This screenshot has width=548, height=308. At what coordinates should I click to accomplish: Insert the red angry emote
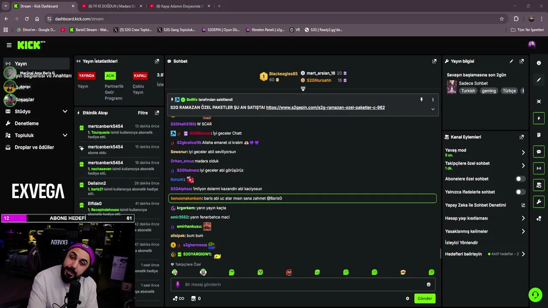pos(289,272)
